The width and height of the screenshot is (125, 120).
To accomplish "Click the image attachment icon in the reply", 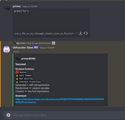I will 54,43.
